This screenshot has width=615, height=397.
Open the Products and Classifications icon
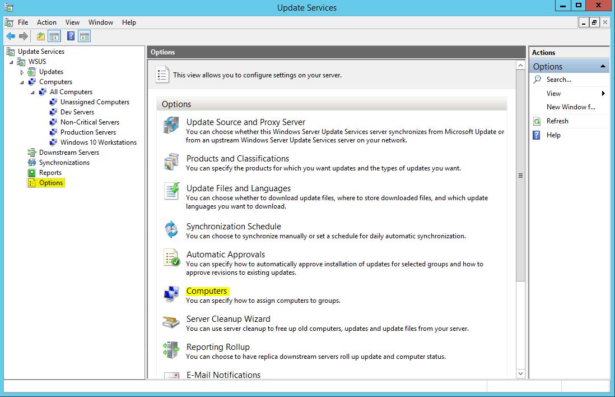click(171, 161)
